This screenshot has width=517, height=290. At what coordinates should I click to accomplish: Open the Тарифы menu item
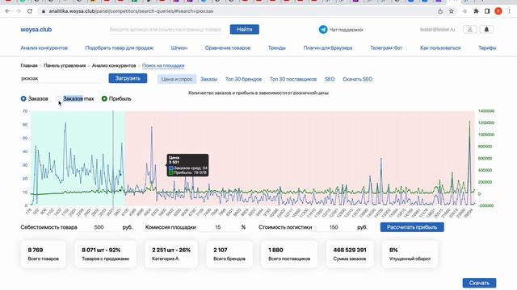point(487,48)
